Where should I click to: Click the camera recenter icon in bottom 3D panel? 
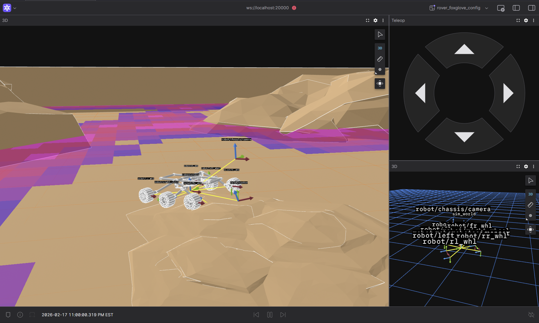coord(531,229)
